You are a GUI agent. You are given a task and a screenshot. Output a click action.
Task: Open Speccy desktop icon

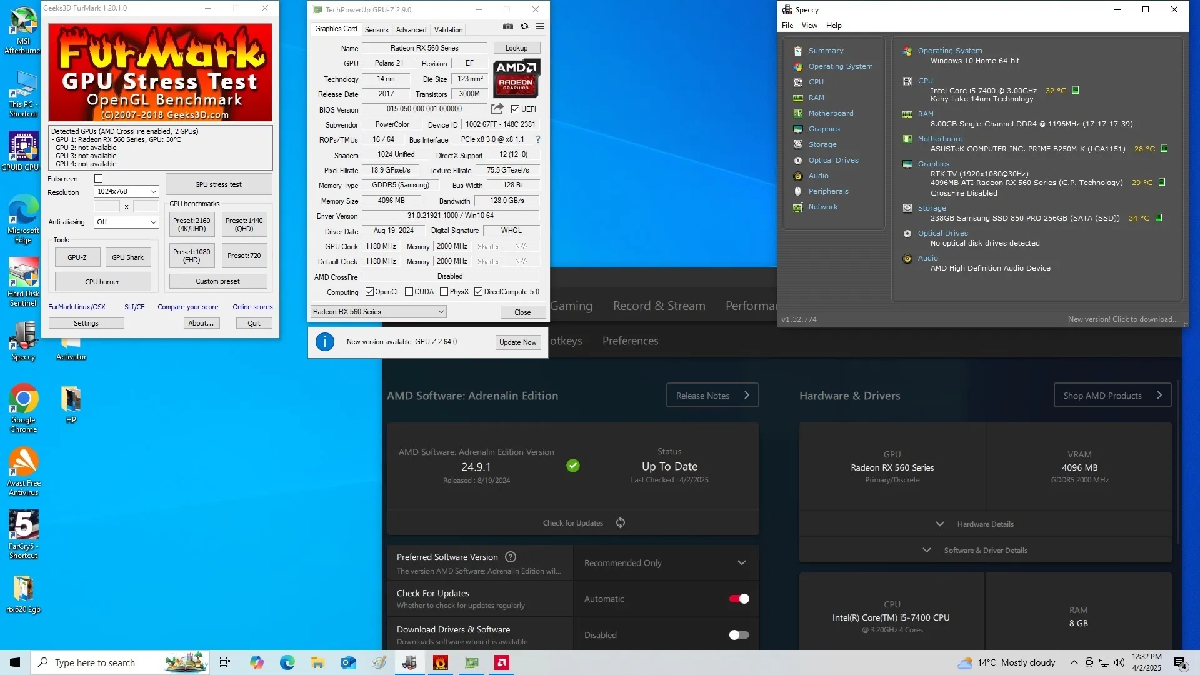click(x=23, y=341)
